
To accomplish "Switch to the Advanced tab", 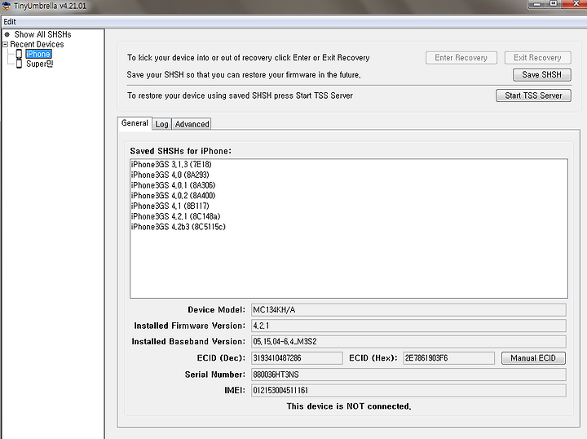I will tap(192, 124).
